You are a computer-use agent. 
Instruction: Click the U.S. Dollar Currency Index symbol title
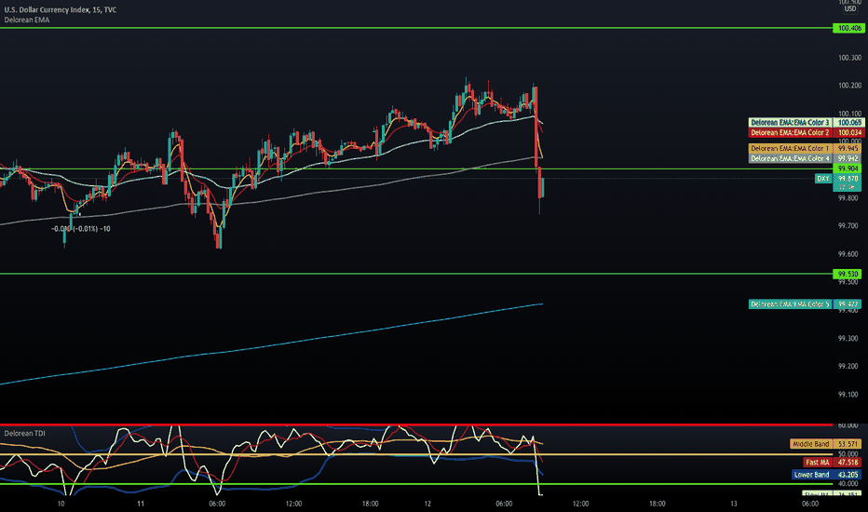(61, 9)
